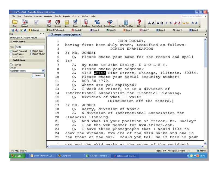Close the Sample Transcript.sgcvn tab

point(80,35)
